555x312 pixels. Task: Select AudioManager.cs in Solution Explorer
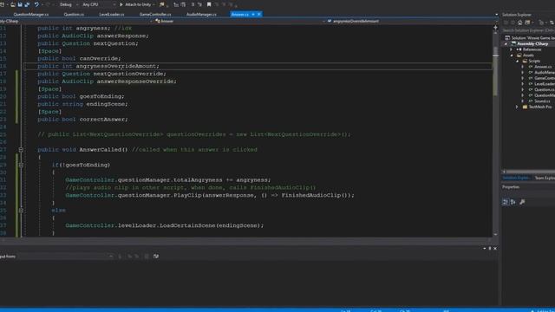544,73
